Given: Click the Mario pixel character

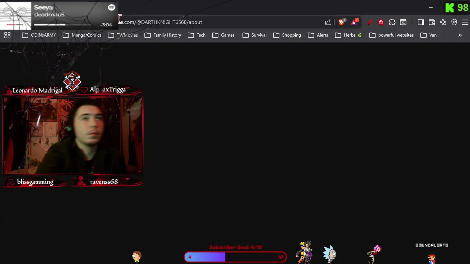Looking at the screenshot, I should click(x=432, y=259).
